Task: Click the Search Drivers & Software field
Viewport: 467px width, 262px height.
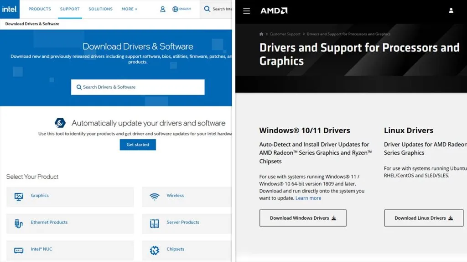Action: (138, 87)
